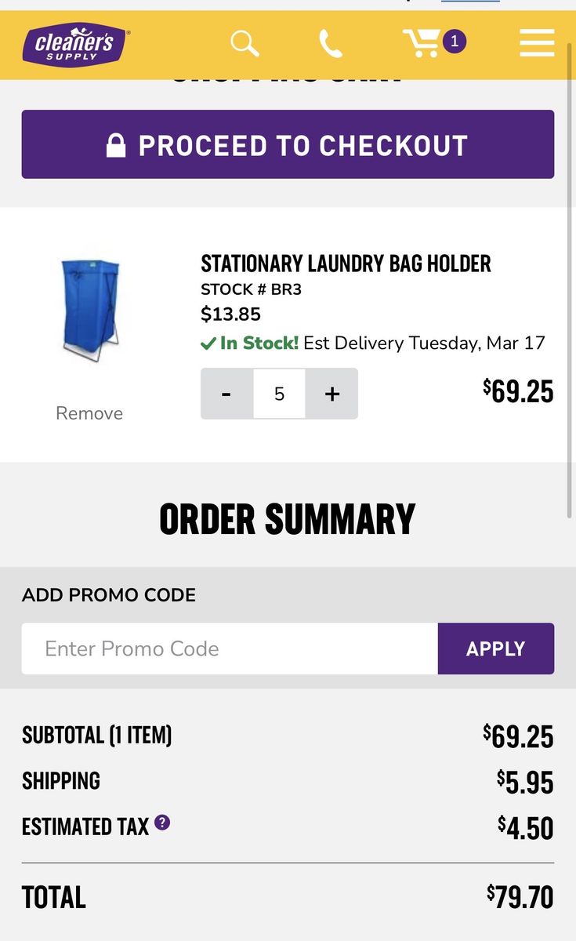Click the Apply promo button
This screenshot has height=941, width=576.
pyautogui.click(x=495, y=649)
